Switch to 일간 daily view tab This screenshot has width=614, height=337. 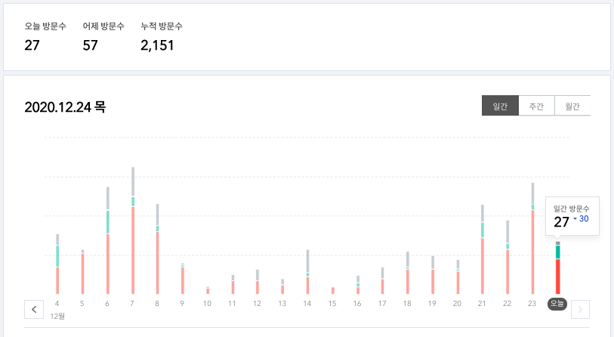tap(500, 106)
